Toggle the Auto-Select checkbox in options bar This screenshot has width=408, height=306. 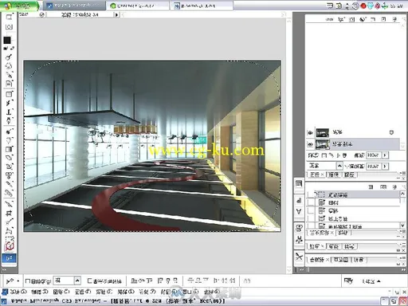coord(27,280)
